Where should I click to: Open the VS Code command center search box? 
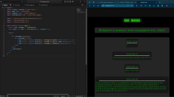pos(44,2)
